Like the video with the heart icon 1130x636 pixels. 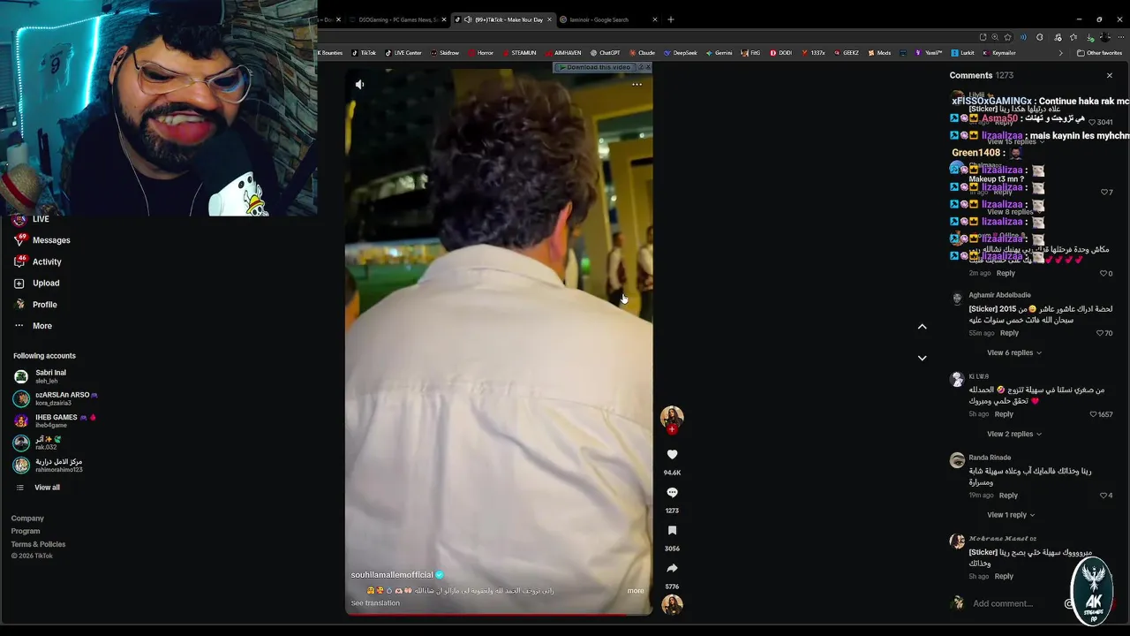[672, 454]
